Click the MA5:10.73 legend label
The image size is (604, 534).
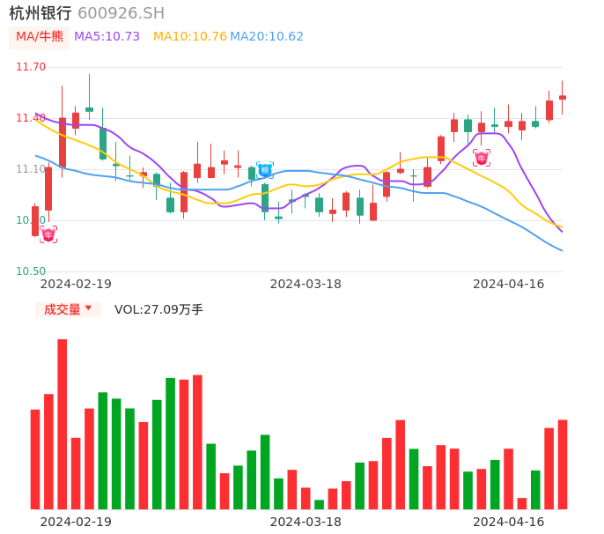(107, 36)
